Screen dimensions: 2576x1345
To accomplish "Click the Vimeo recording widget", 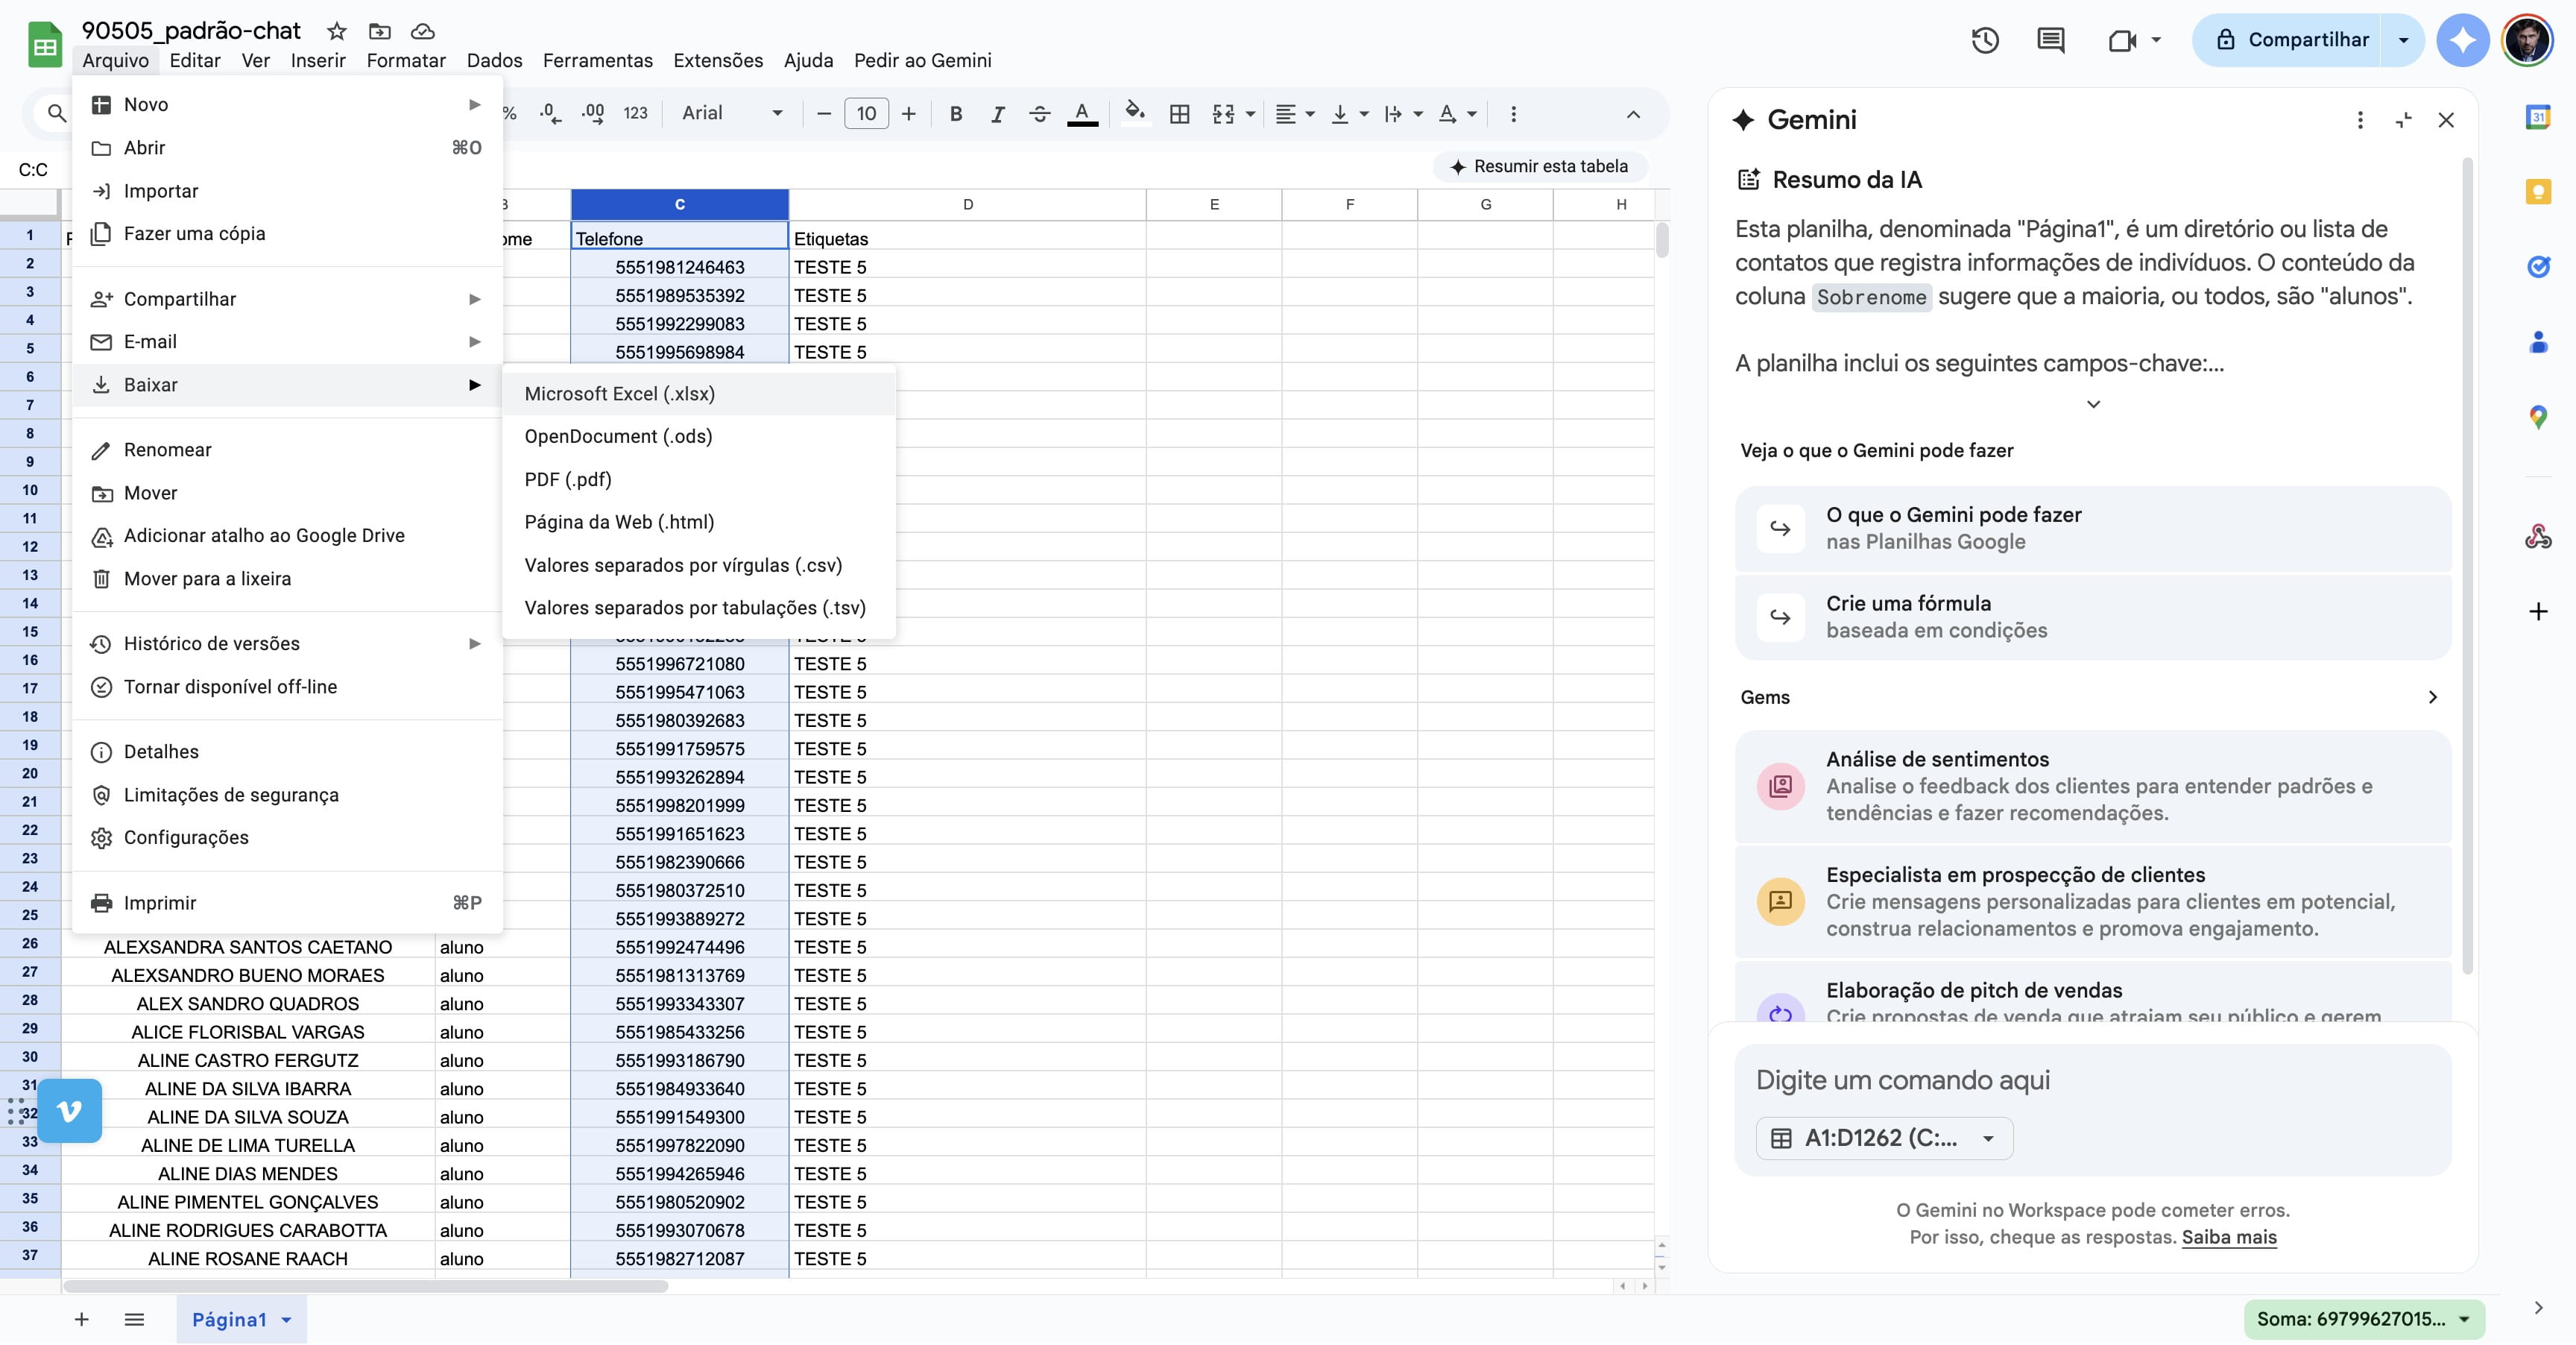I will click(69, 1110).
